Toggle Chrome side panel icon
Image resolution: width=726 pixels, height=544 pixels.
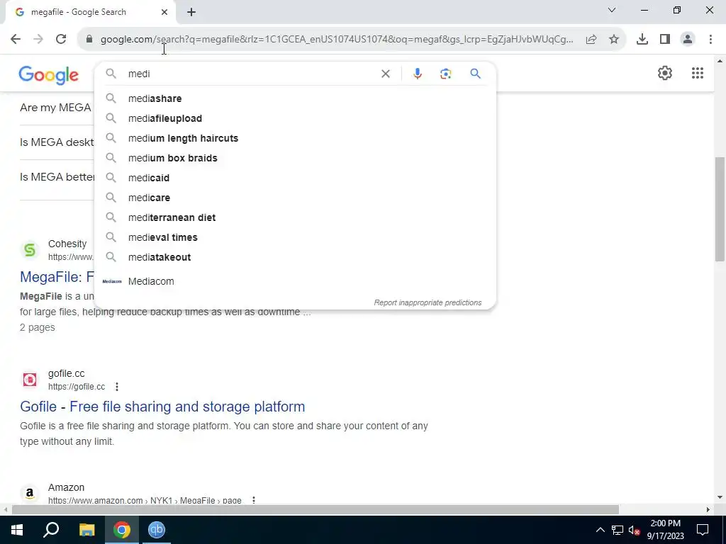click(x=665, y=40)
